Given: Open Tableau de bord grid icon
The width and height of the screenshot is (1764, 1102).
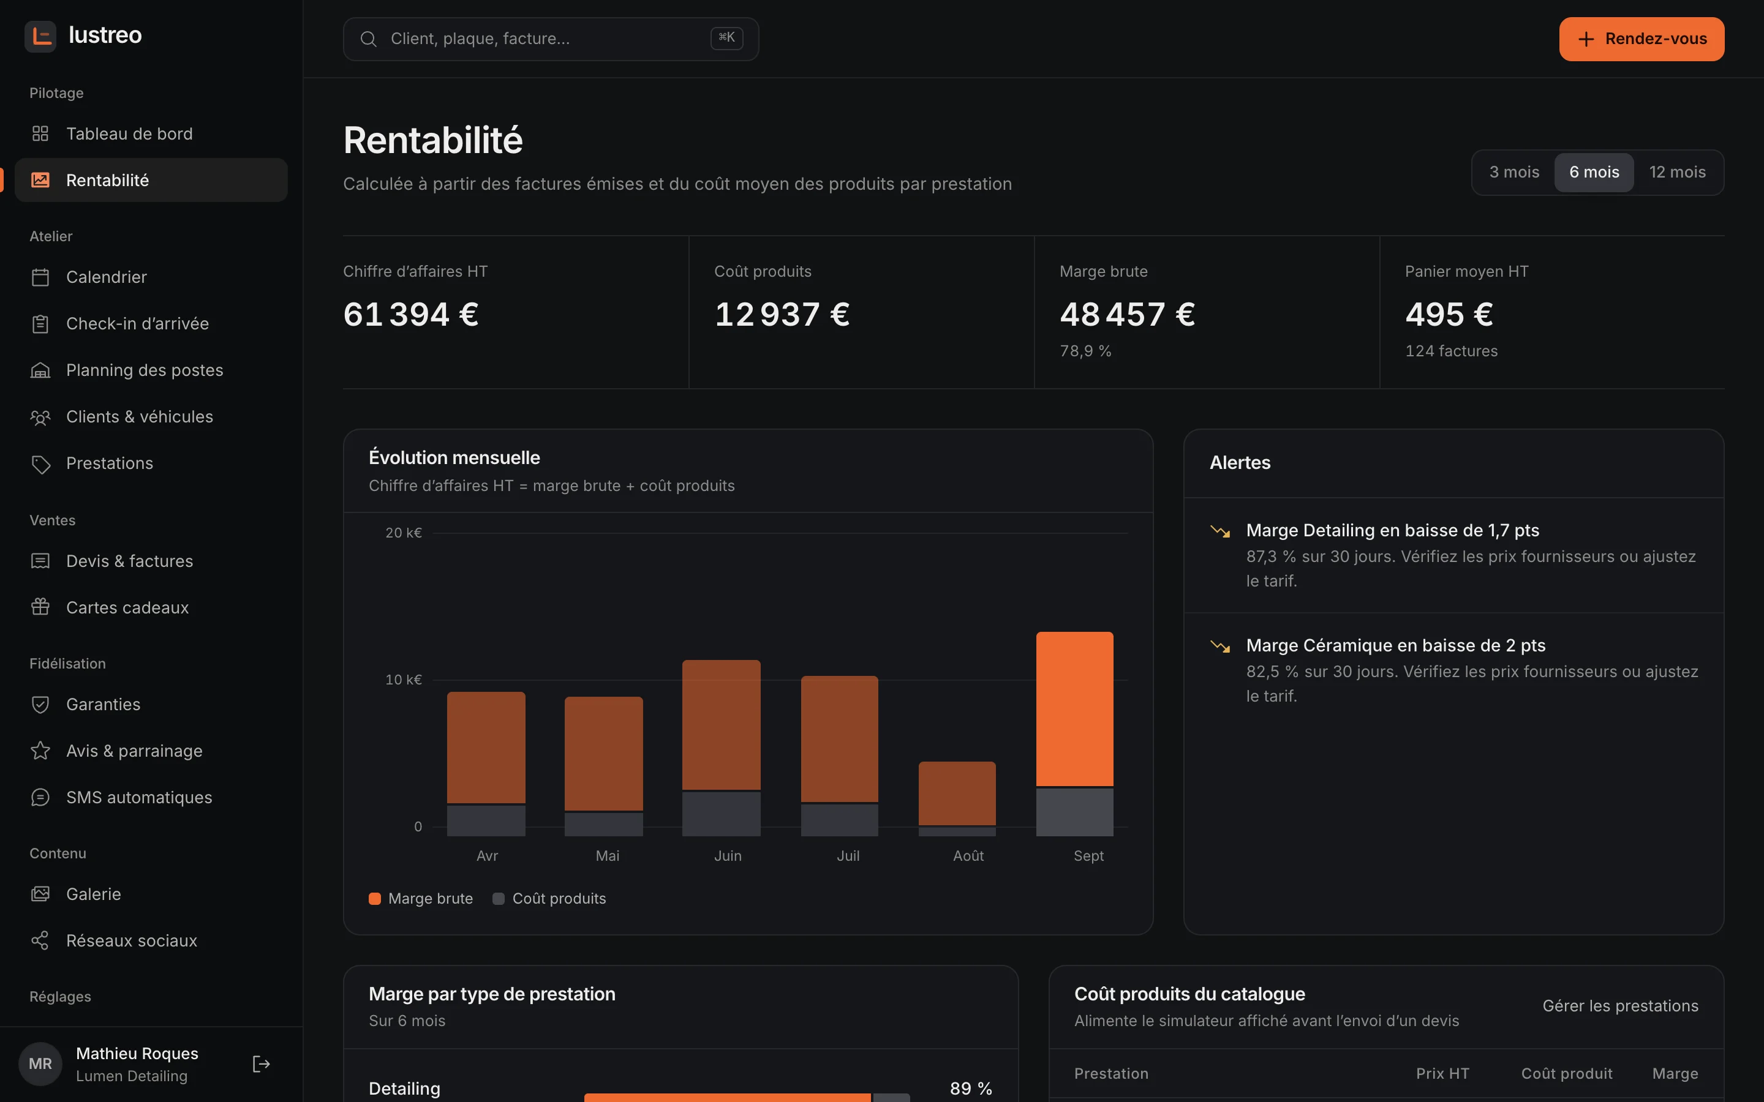Looking at the screenshot, I should [40, 133].
